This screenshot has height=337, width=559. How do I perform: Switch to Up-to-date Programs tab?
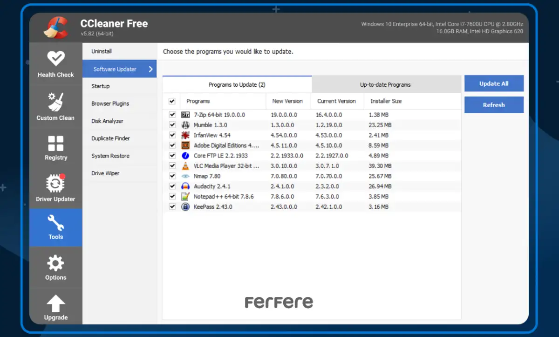tap(386, 84)
